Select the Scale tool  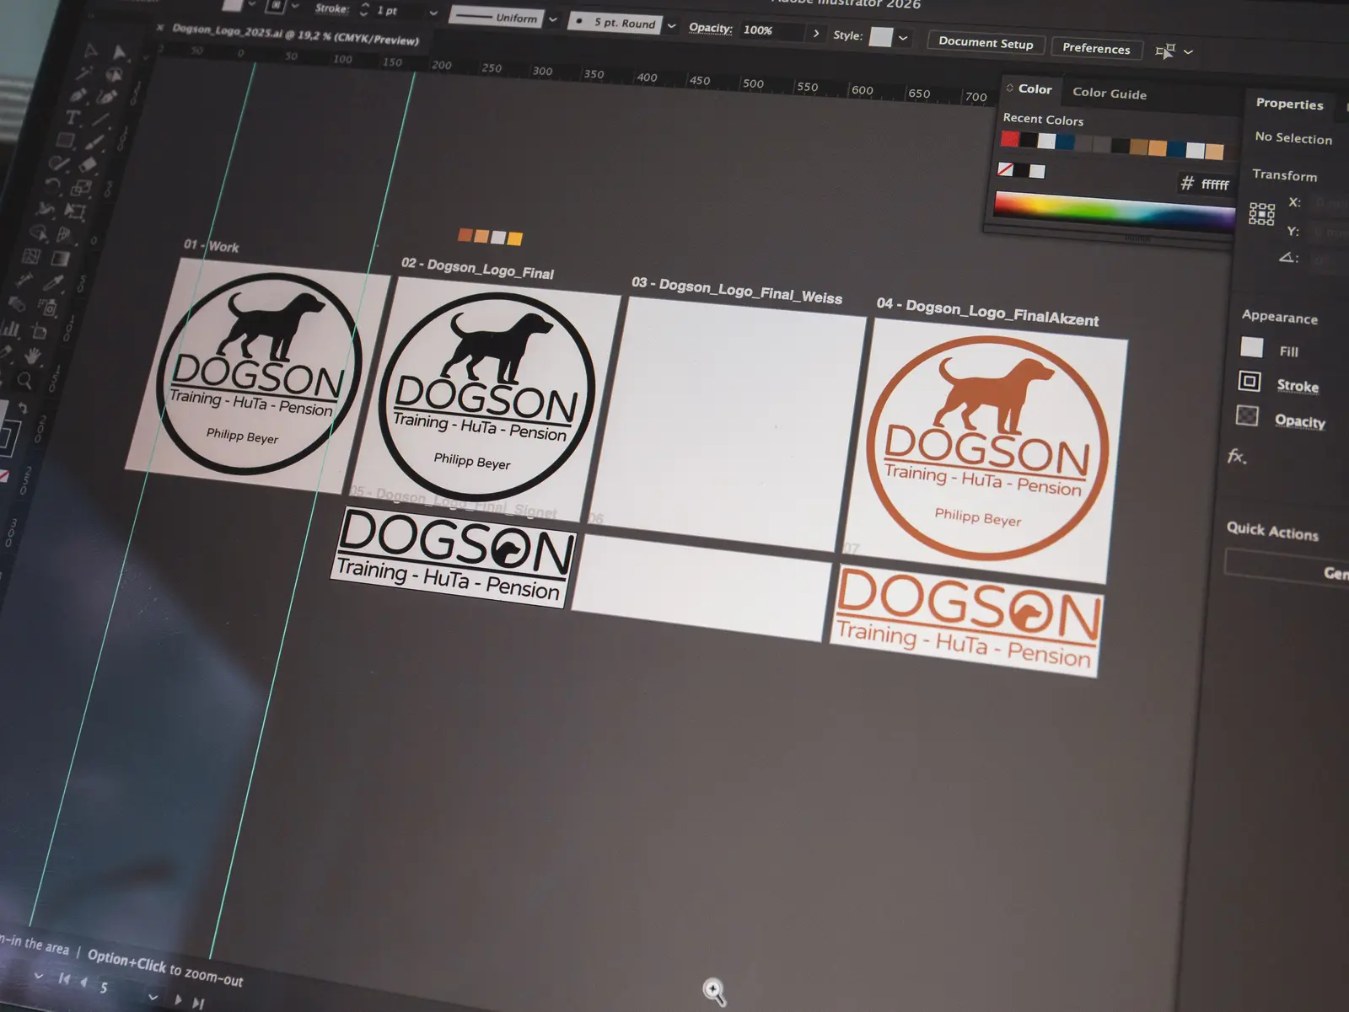81,187
